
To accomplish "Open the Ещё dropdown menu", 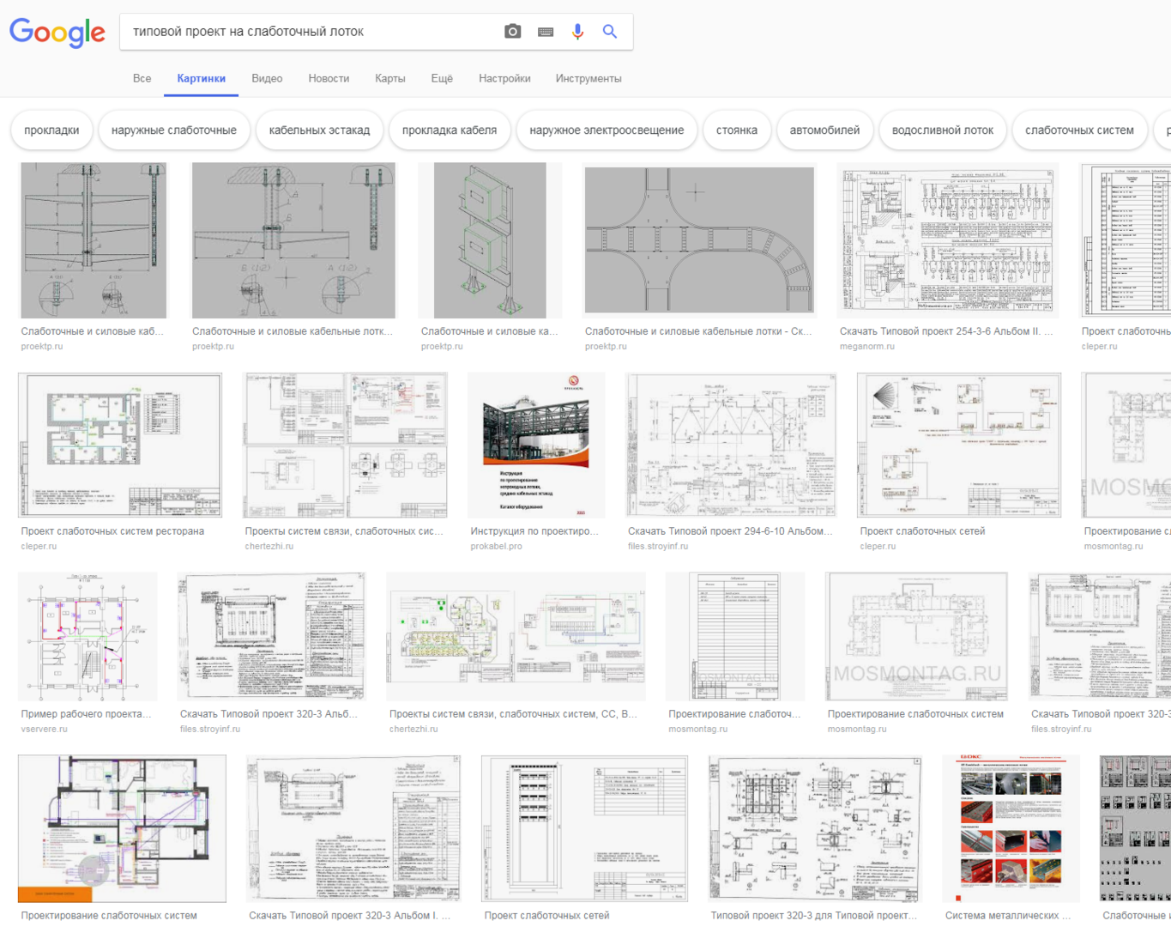I will (x=442, y=78).
